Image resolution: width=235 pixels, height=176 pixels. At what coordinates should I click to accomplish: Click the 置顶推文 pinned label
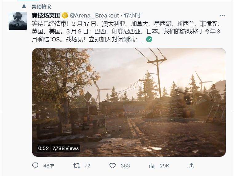point(42,7)
